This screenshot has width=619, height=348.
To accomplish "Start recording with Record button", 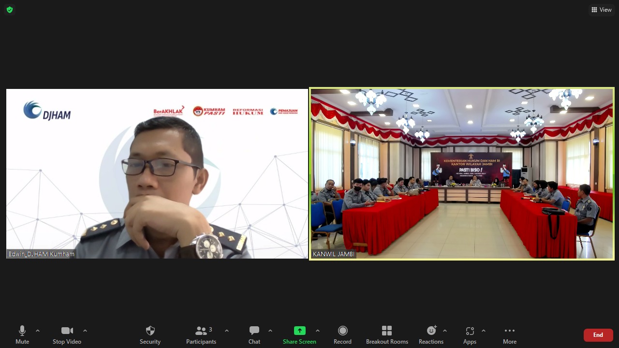I will [x=342, y=334].
